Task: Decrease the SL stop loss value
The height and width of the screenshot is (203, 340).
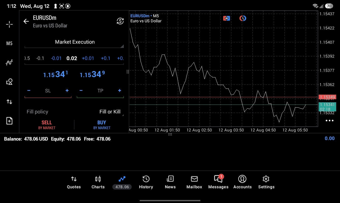Action: (x=29, y=91)
